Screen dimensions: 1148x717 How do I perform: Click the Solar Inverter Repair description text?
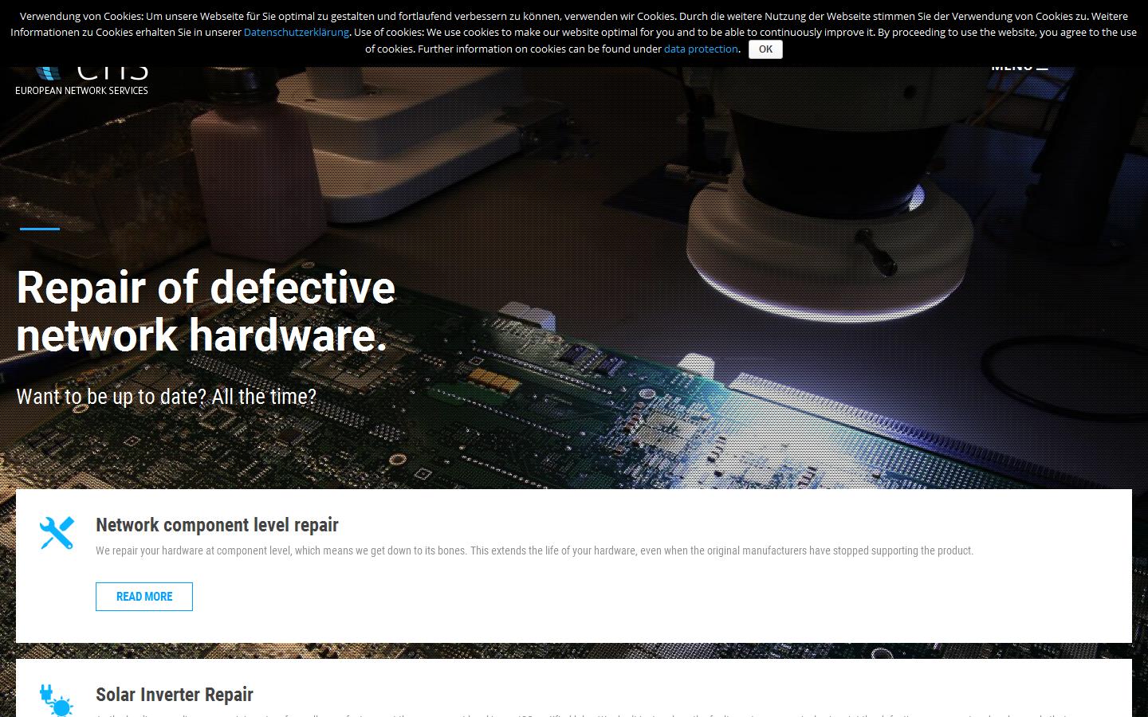tap(558, 714)
